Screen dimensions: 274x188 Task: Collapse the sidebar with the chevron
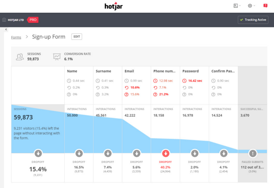(x=6, y=29)
